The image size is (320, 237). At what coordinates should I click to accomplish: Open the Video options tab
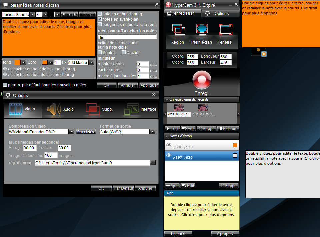pyautogui.click(x=23, y=109)
